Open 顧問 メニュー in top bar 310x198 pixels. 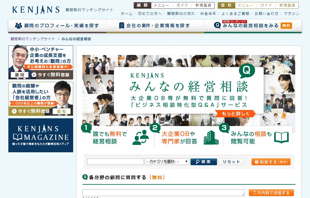click(161, 5)
